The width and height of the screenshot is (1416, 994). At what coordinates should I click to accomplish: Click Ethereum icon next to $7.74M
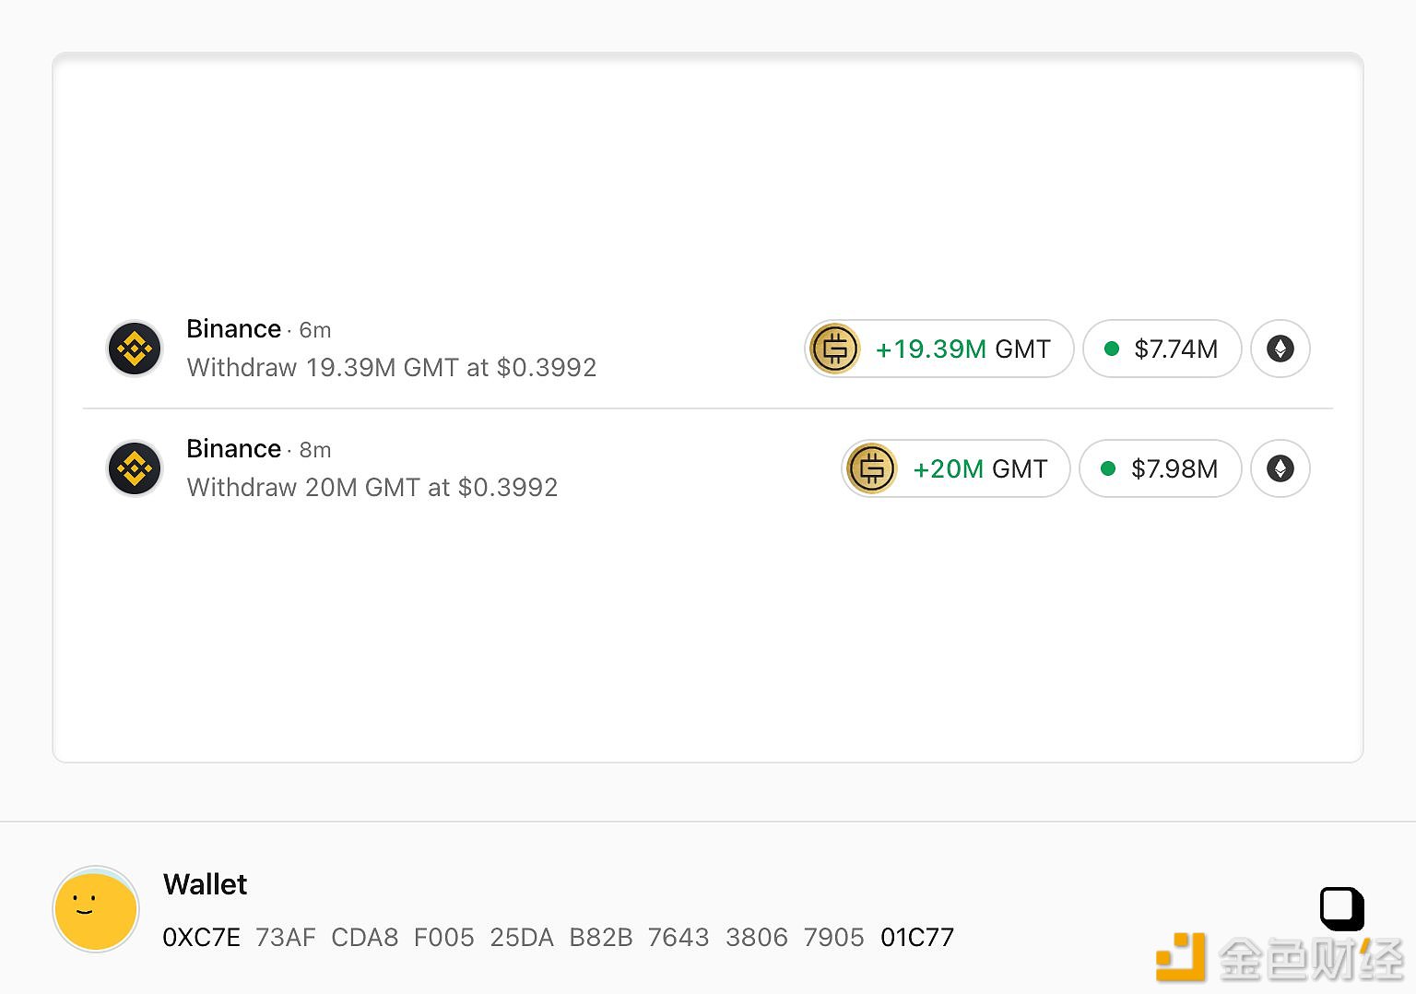point(1280,349)
